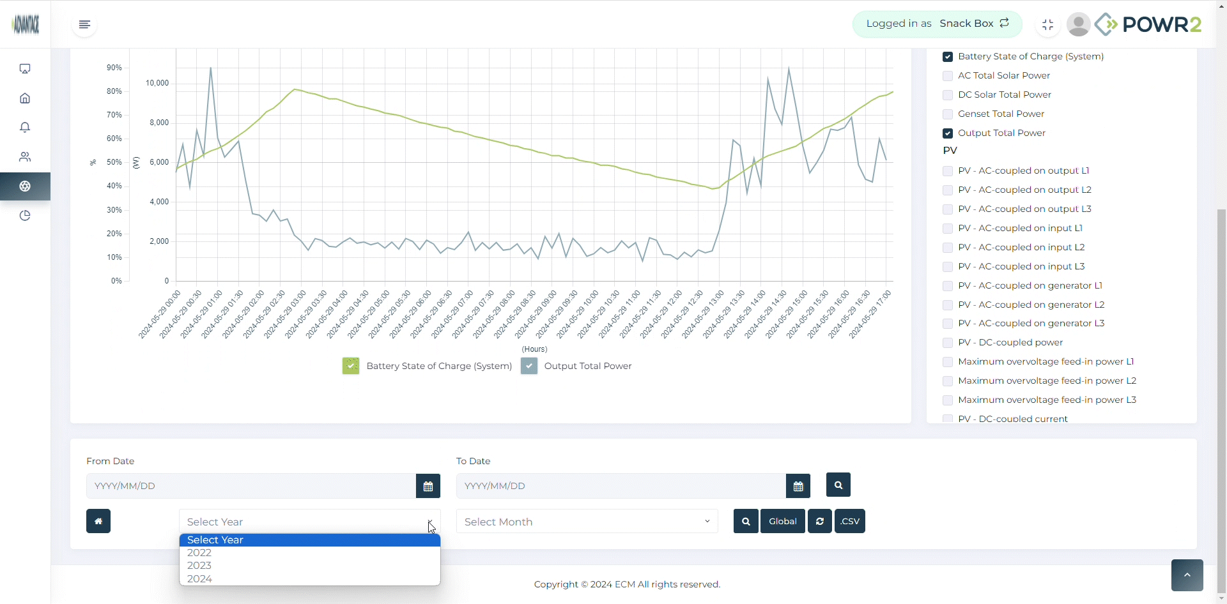Screen dimensions: 1227x604
Task: Export data with the .CSV button
Action: [850, 521]
